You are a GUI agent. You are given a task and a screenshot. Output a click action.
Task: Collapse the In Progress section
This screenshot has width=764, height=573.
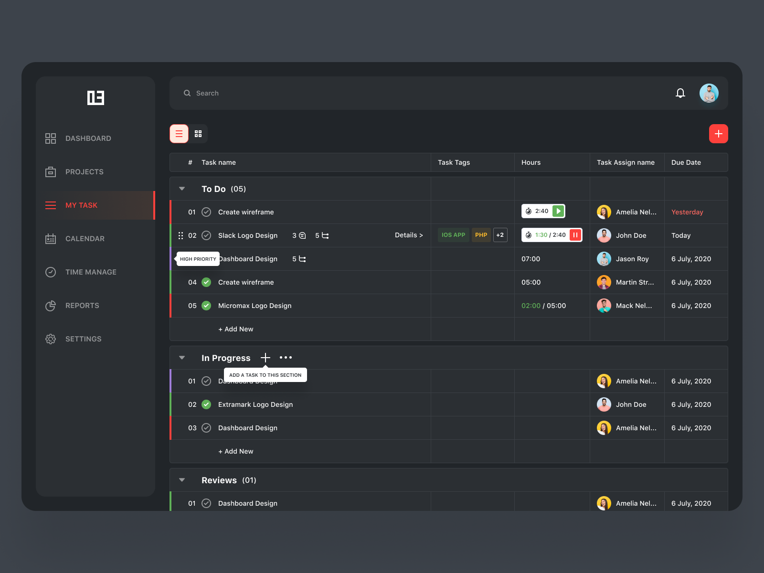tap(182, 358)
